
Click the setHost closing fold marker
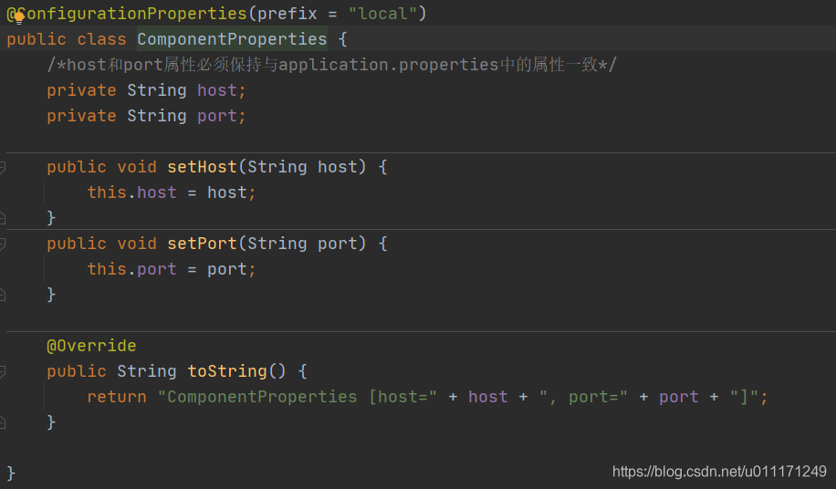(2, 217)
